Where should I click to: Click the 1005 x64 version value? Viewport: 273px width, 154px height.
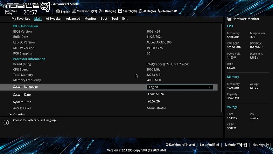click(x=153, y=31)
